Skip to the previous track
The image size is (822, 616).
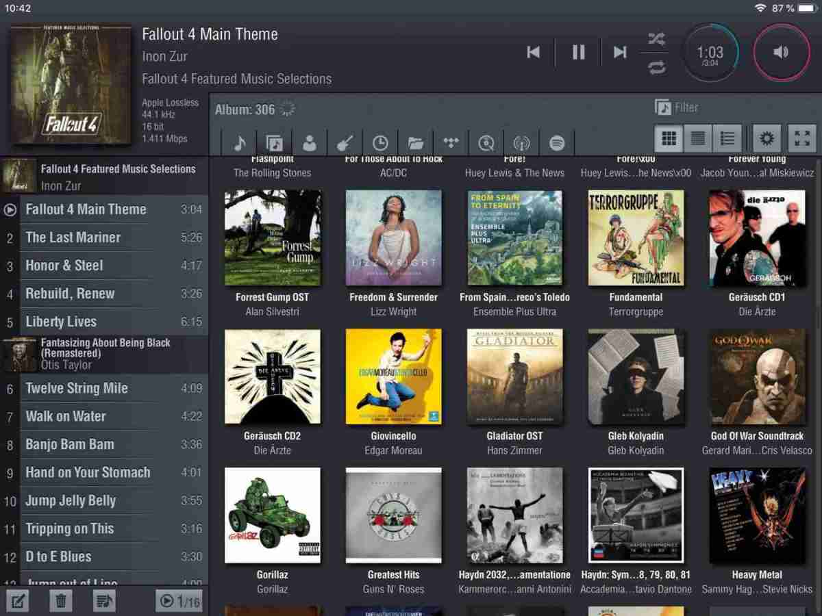[x=534, y=52]
